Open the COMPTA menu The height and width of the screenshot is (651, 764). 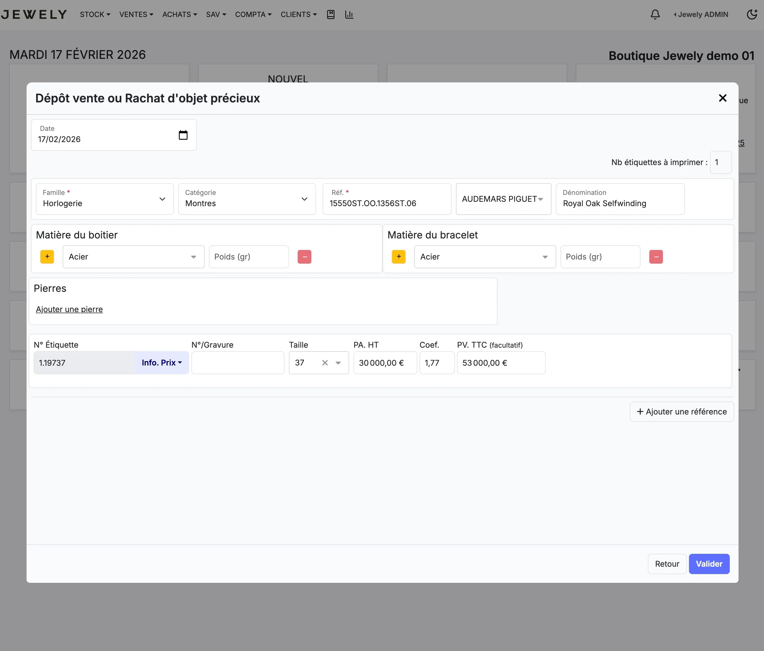(253, 15)
